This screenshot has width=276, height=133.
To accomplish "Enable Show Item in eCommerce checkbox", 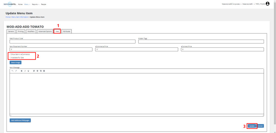I will click(x=10, y=54).
